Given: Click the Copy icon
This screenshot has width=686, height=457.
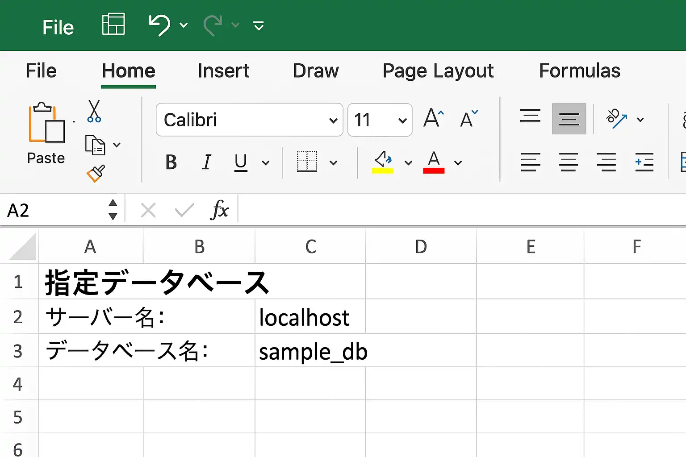Looking at the screenshot, I should point(95,145).
